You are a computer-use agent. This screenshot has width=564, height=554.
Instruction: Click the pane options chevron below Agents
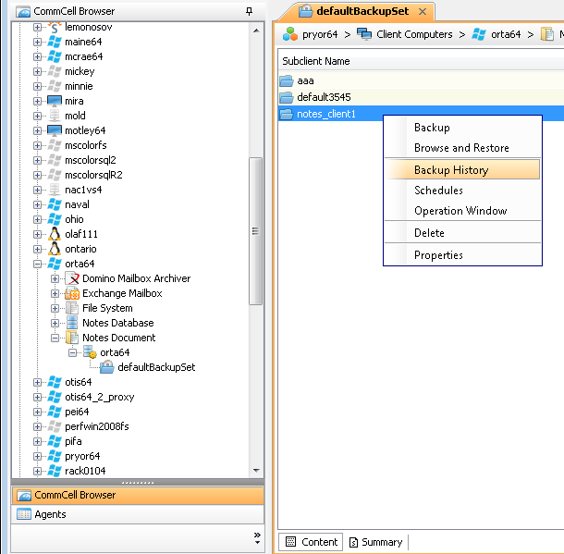pyautogui.click(x=257, y=538)
